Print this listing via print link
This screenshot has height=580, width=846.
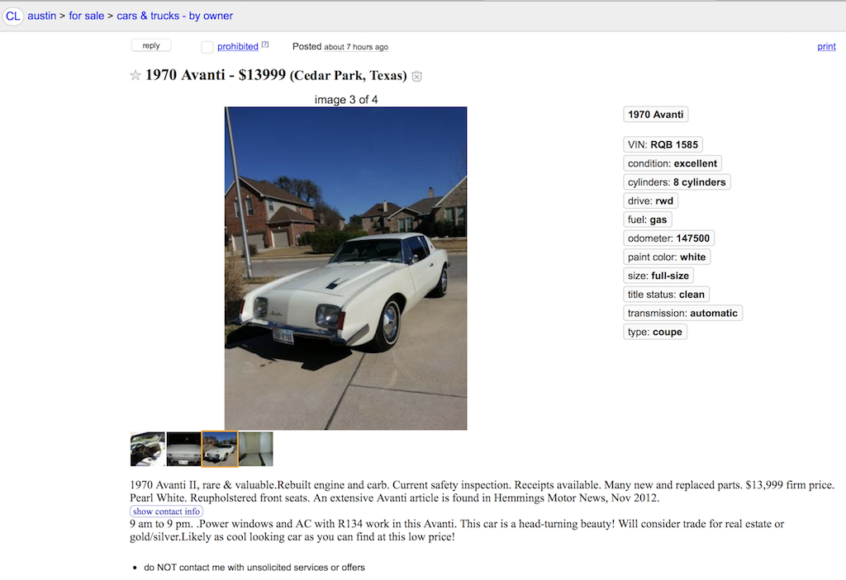click(826, 47)
